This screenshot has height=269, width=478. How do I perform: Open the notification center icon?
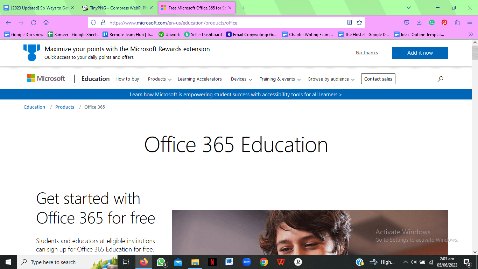[x=467, y=262]
